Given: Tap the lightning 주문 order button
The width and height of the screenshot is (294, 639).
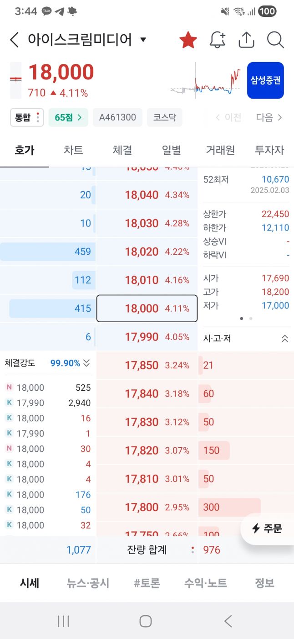Looking at the screenshot, I should 268,529.
